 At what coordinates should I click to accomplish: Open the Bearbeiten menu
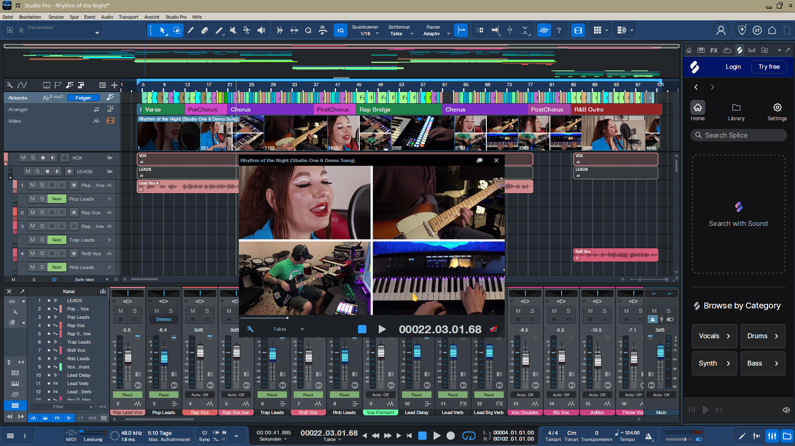click(30, 17)
